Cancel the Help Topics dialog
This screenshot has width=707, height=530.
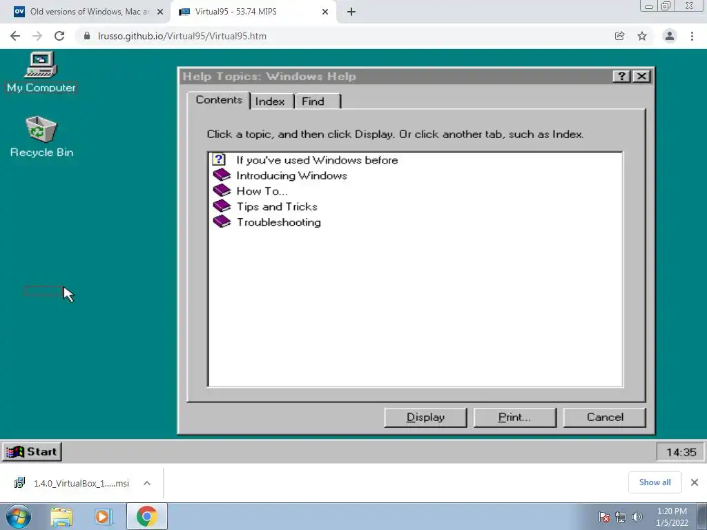click(605, 418)
